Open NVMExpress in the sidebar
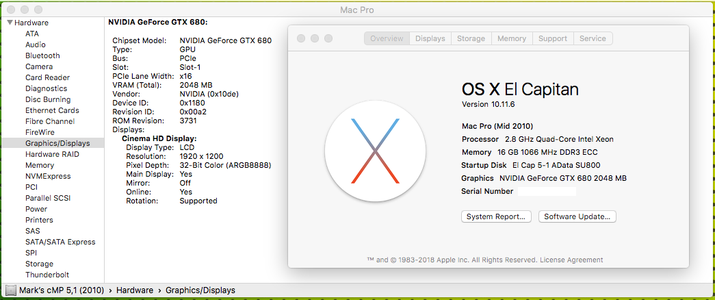 [x=48, y=176]
